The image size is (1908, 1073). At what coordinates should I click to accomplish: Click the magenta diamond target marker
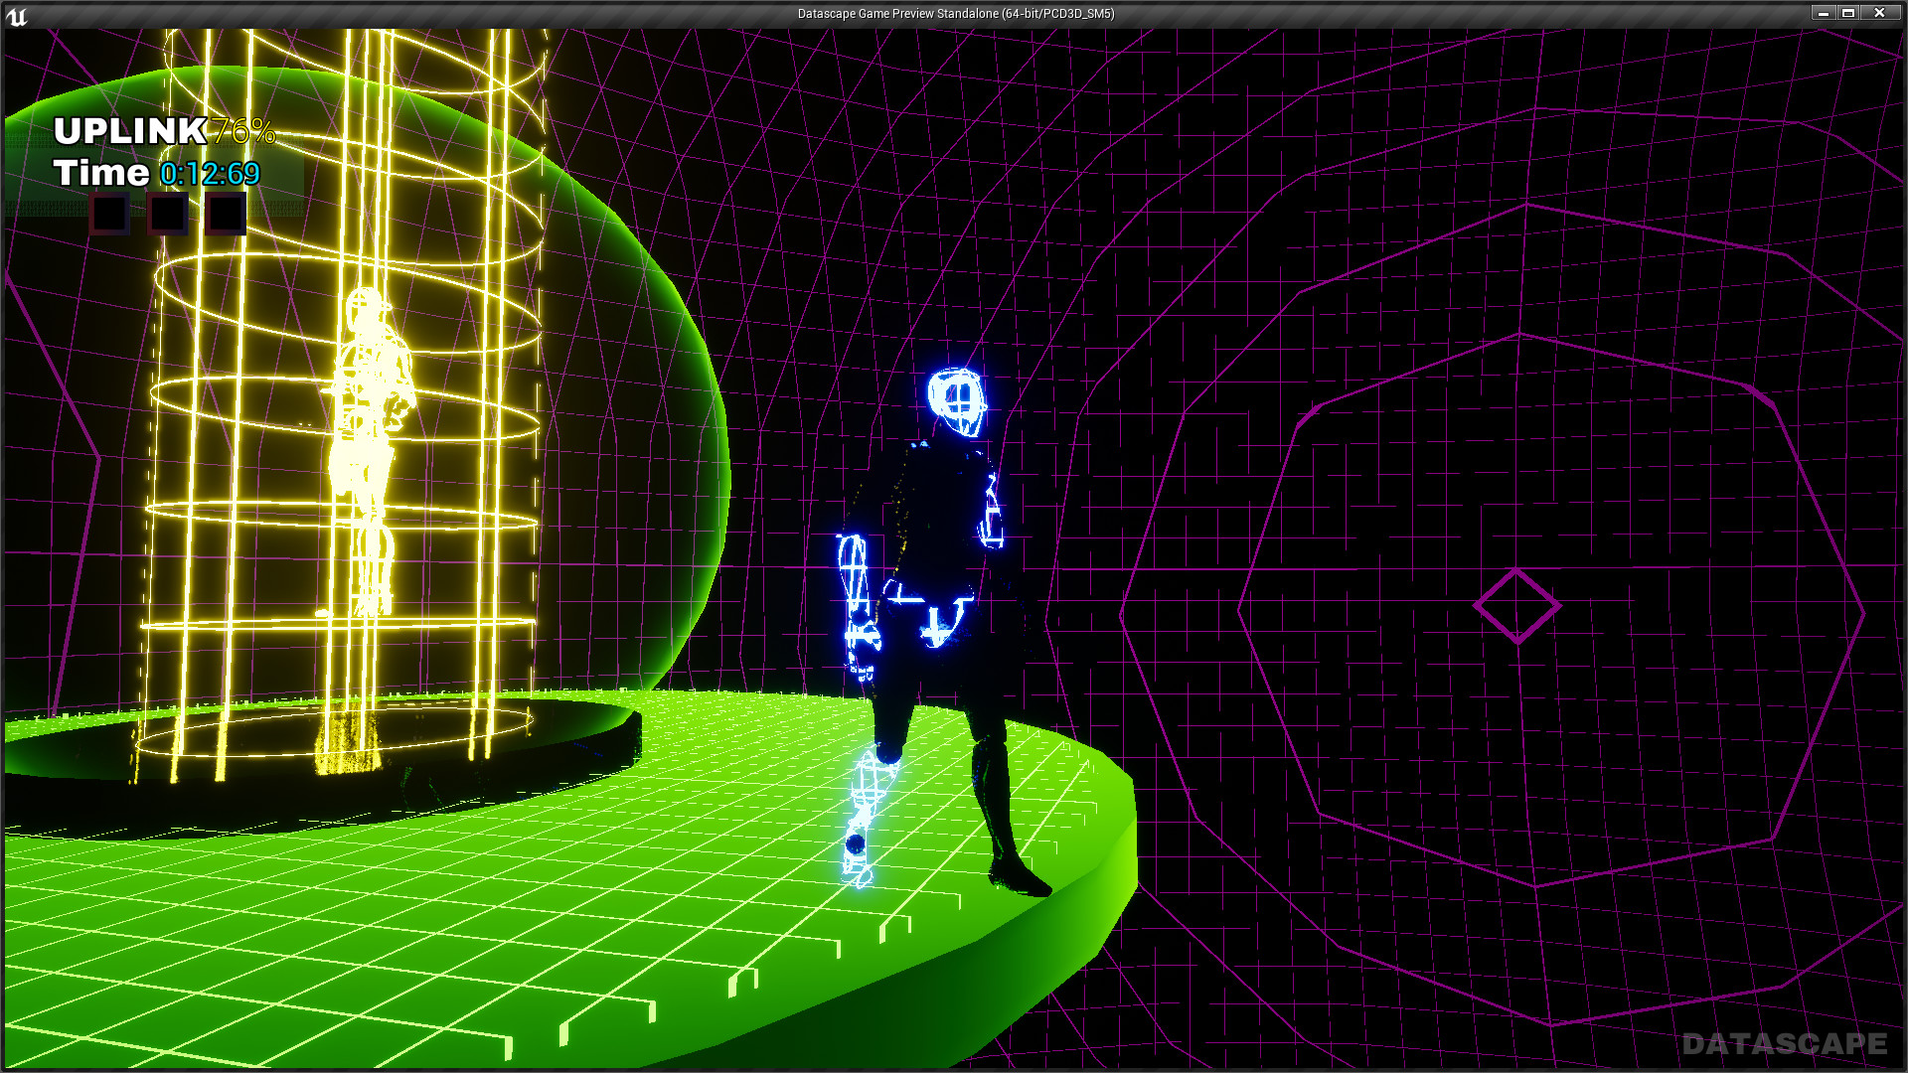click(x=1516, y=606)
